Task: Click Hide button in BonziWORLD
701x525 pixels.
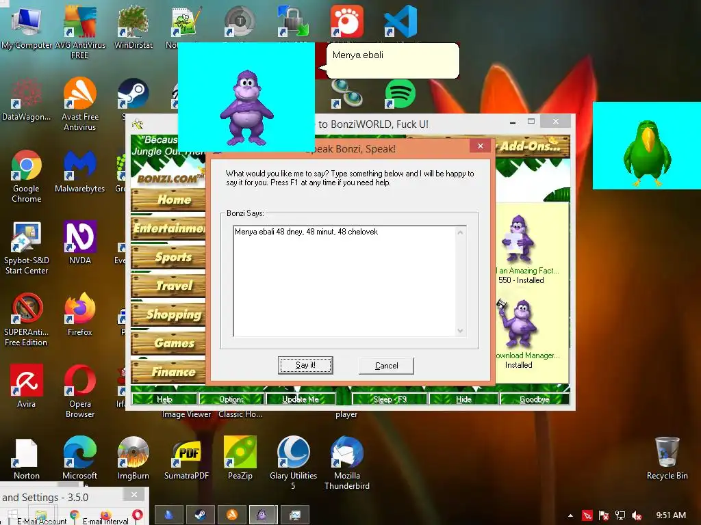Action: [463, 399]
